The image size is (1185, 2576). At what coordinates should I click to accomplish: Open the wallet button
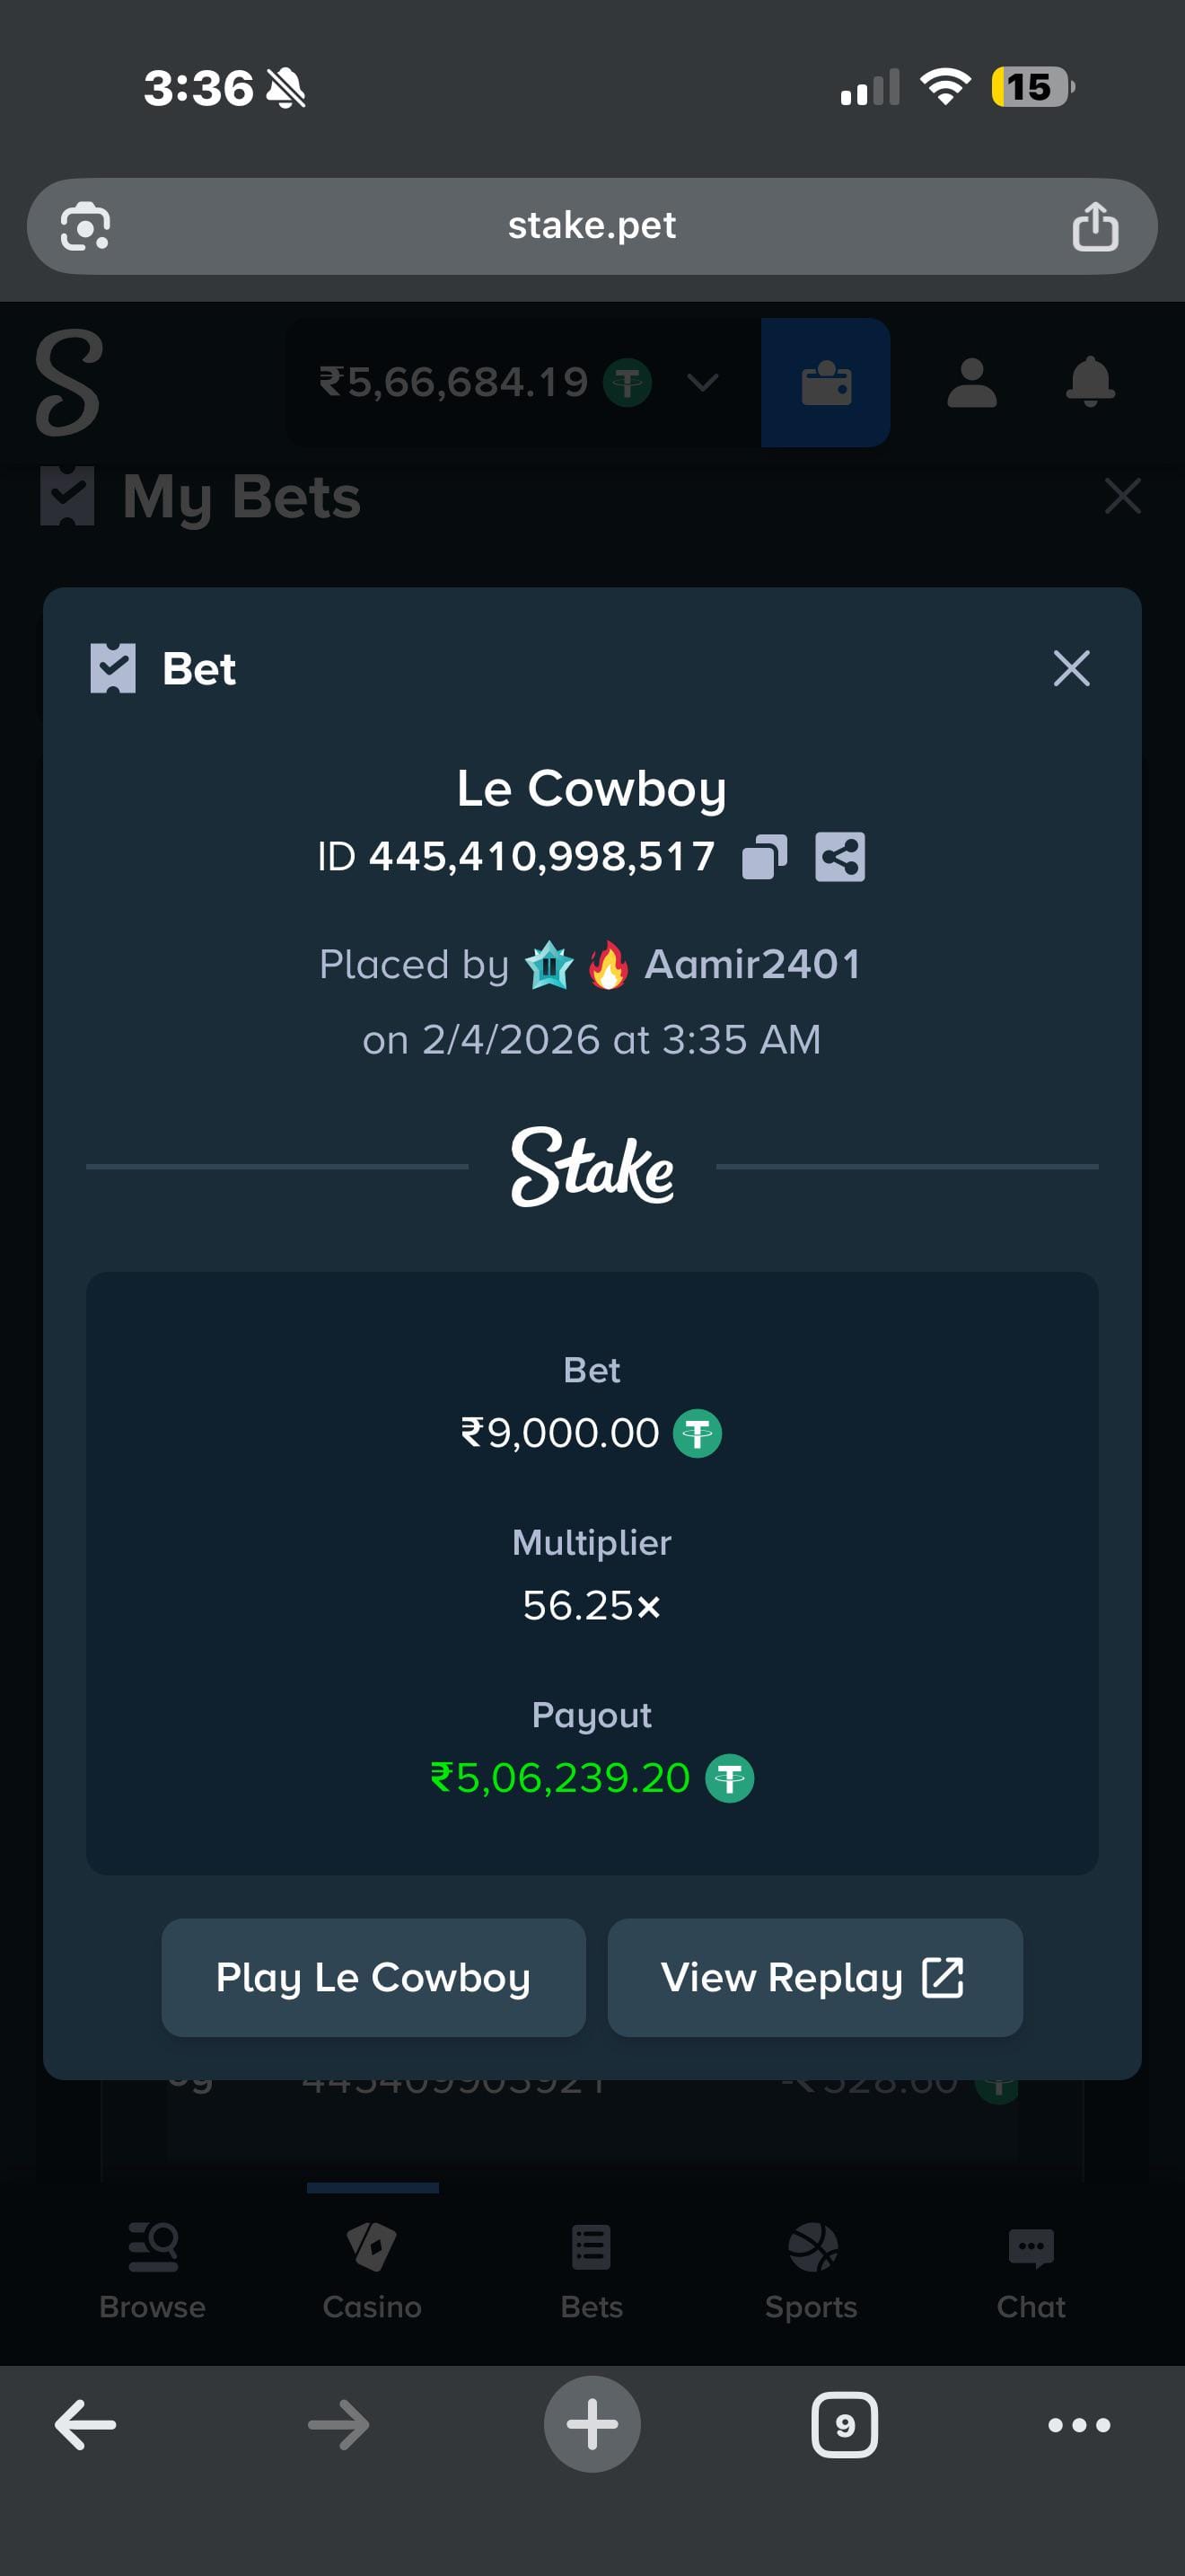pos(825,383)
